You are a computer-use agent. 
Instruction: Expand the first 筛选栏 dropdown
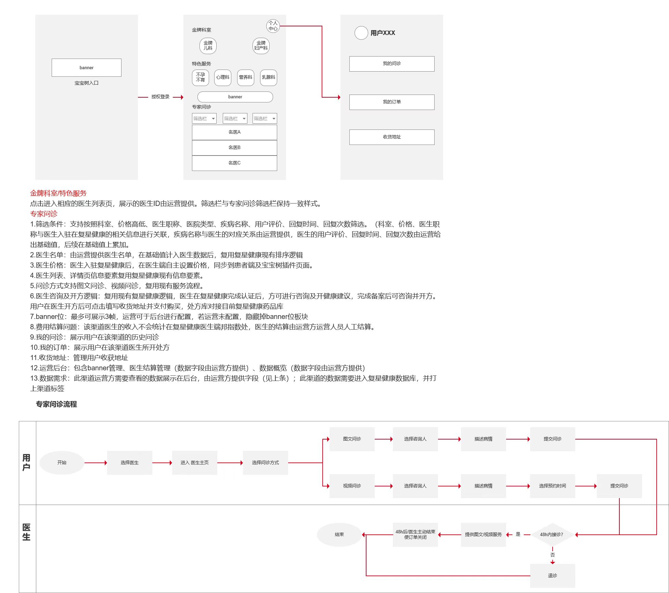(204, 119)
